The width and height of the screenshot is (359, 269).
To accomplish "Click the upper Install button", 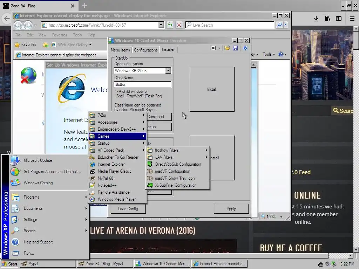I will click(x=212, y=89).
